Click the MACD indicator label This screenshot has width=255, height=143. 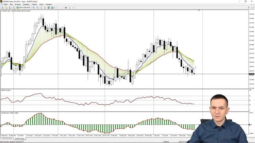click(10, 113)
